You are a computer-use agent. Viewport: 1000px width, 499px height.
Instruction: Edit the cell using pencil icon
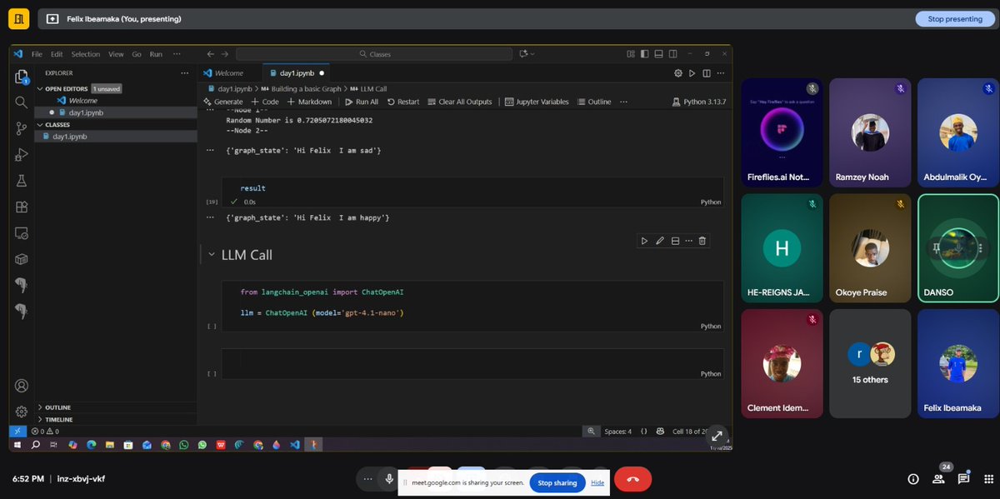click(x=660, y=241)
